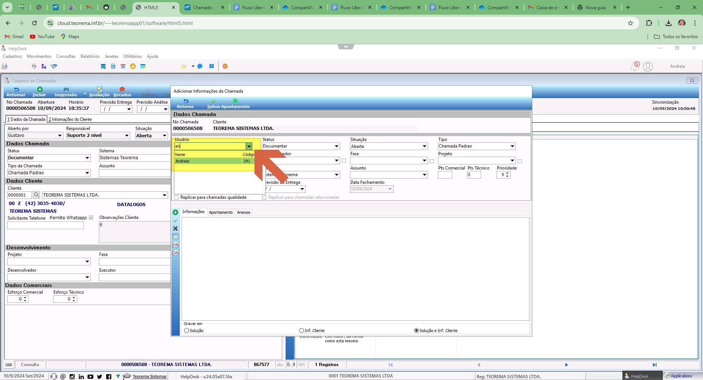703x380 pixels.
Task: Increase the Esforço Comercial stepper
Action: coord(25,298)
